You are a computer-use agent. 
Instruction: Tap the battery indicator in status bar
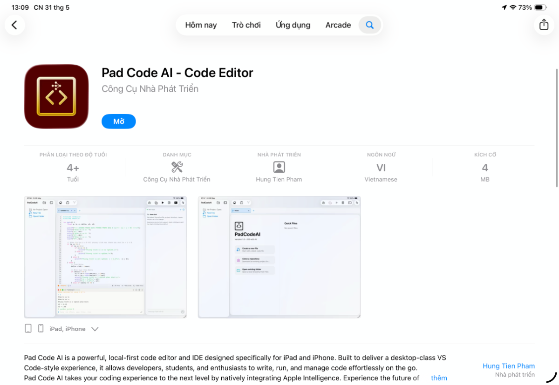540,7
